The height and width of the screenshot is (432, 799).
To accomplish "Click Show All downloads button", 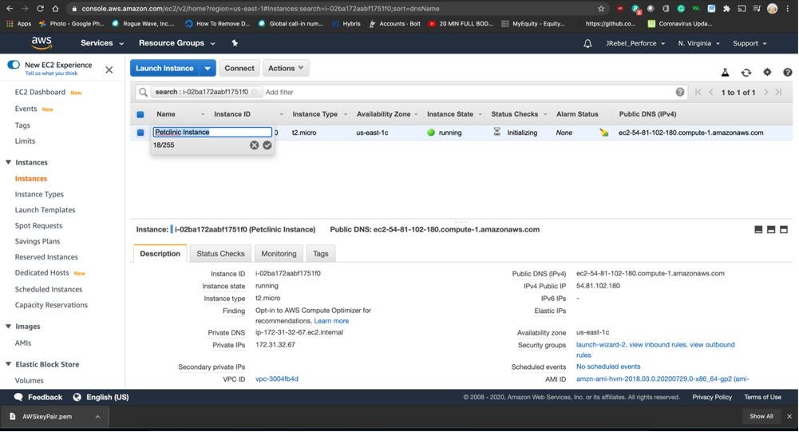I will (761, 416).
